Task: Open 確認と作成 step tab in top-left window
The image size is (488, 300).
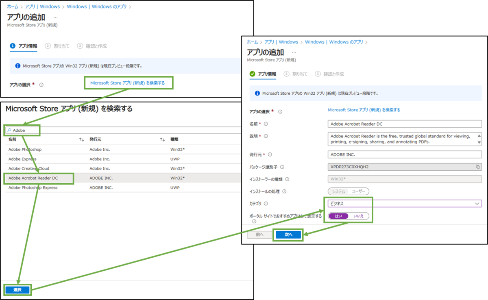Action: (92, 46)
